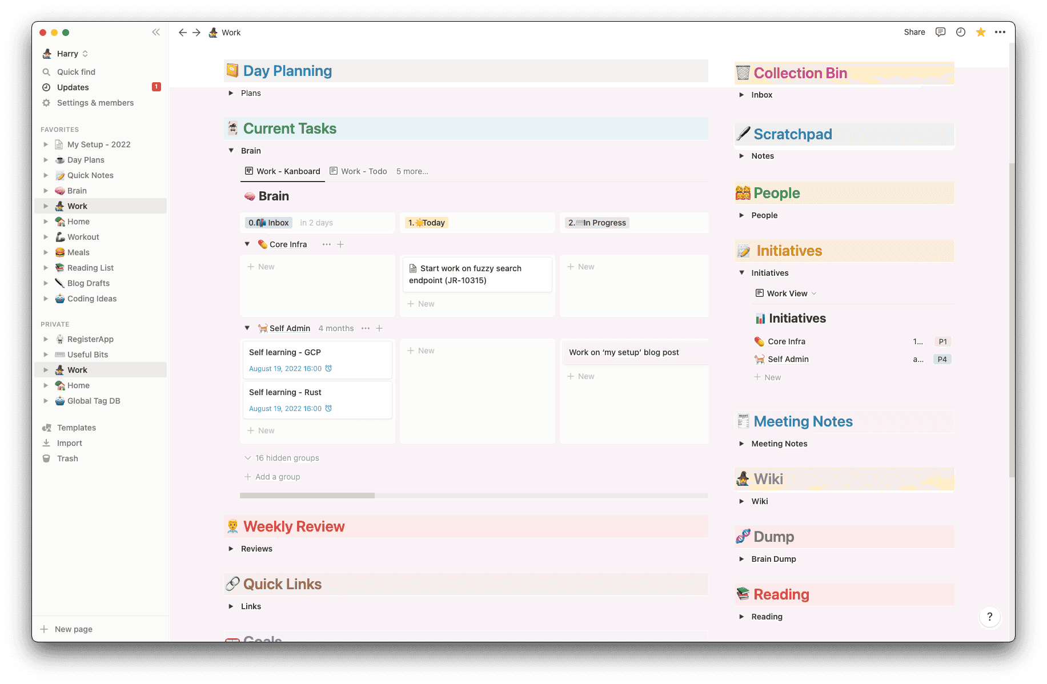Viewport: 1047px width, 684px height.
Task: Collapse the Brain toggle under Current Tasks
Action: coord(231,151)
